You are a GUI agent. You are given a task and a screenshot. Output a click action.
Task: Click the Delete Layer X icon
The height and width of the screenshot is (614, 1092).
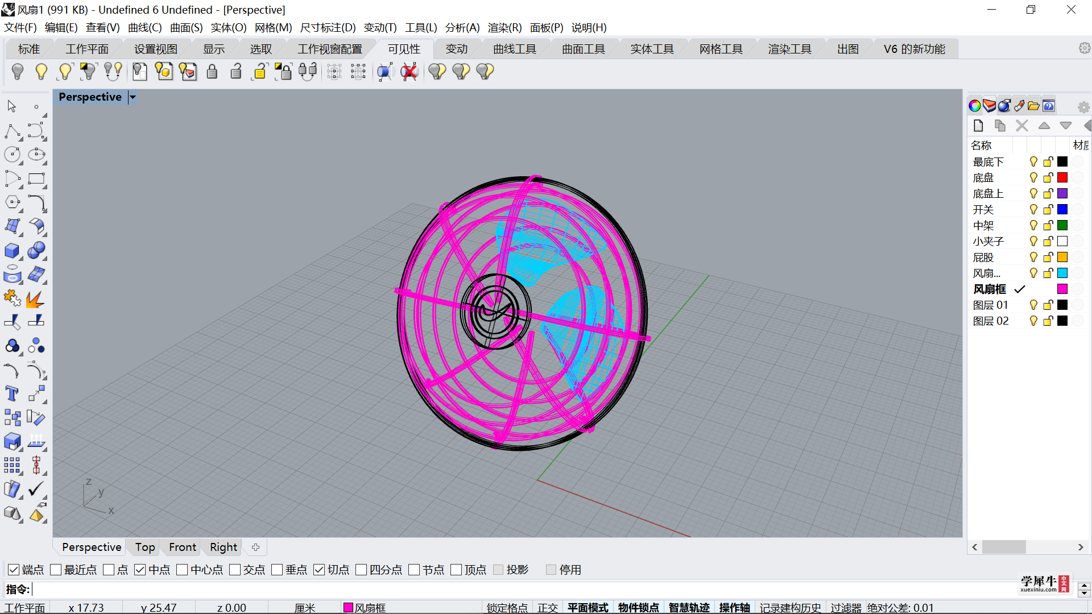pos(1022,126)
